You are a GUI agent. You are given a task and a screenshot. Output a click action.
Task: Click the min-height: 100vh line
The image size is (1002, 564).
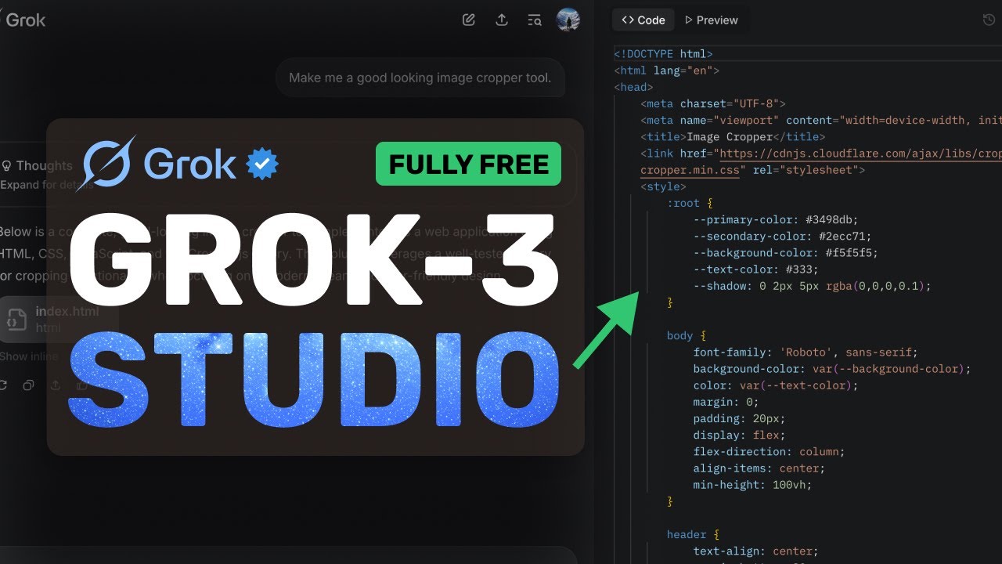click(x=752, y=484)
